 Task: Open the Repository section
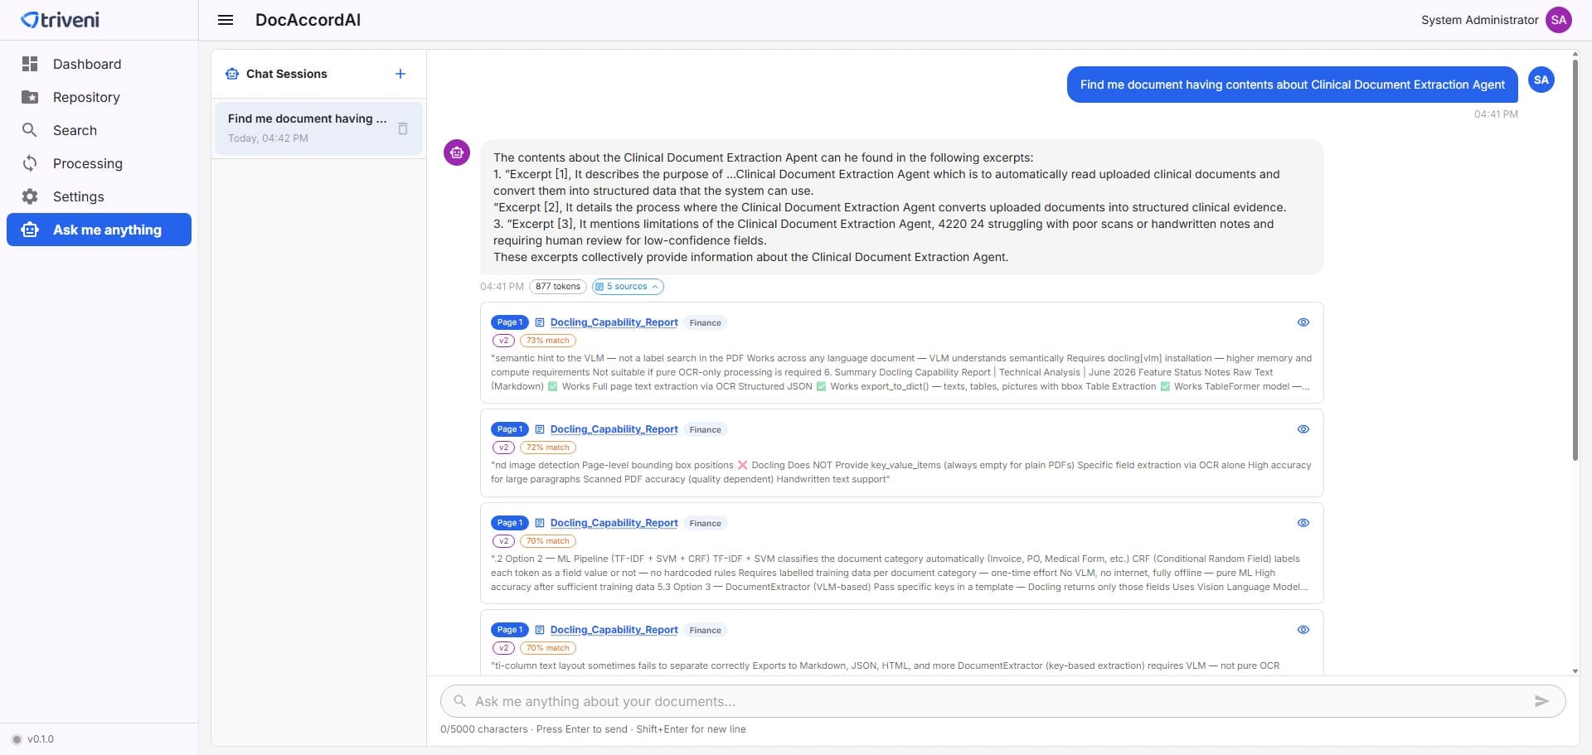pos(99,97)
